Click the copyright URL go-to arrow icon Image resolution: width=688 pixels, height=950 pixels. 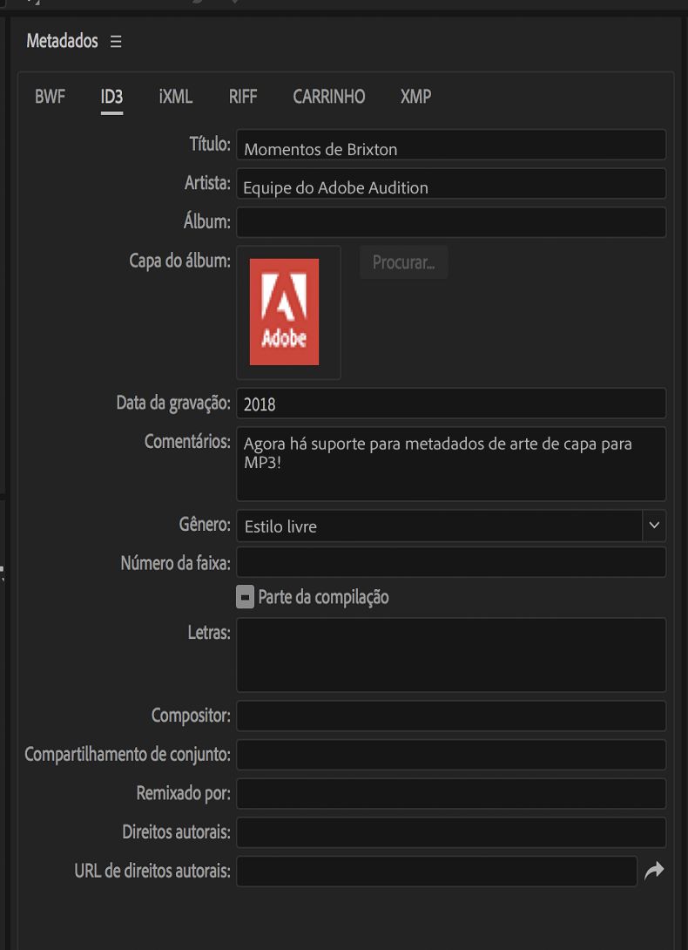(654, 870)
